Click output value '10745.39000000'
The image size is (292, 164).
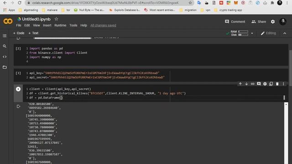42,119
